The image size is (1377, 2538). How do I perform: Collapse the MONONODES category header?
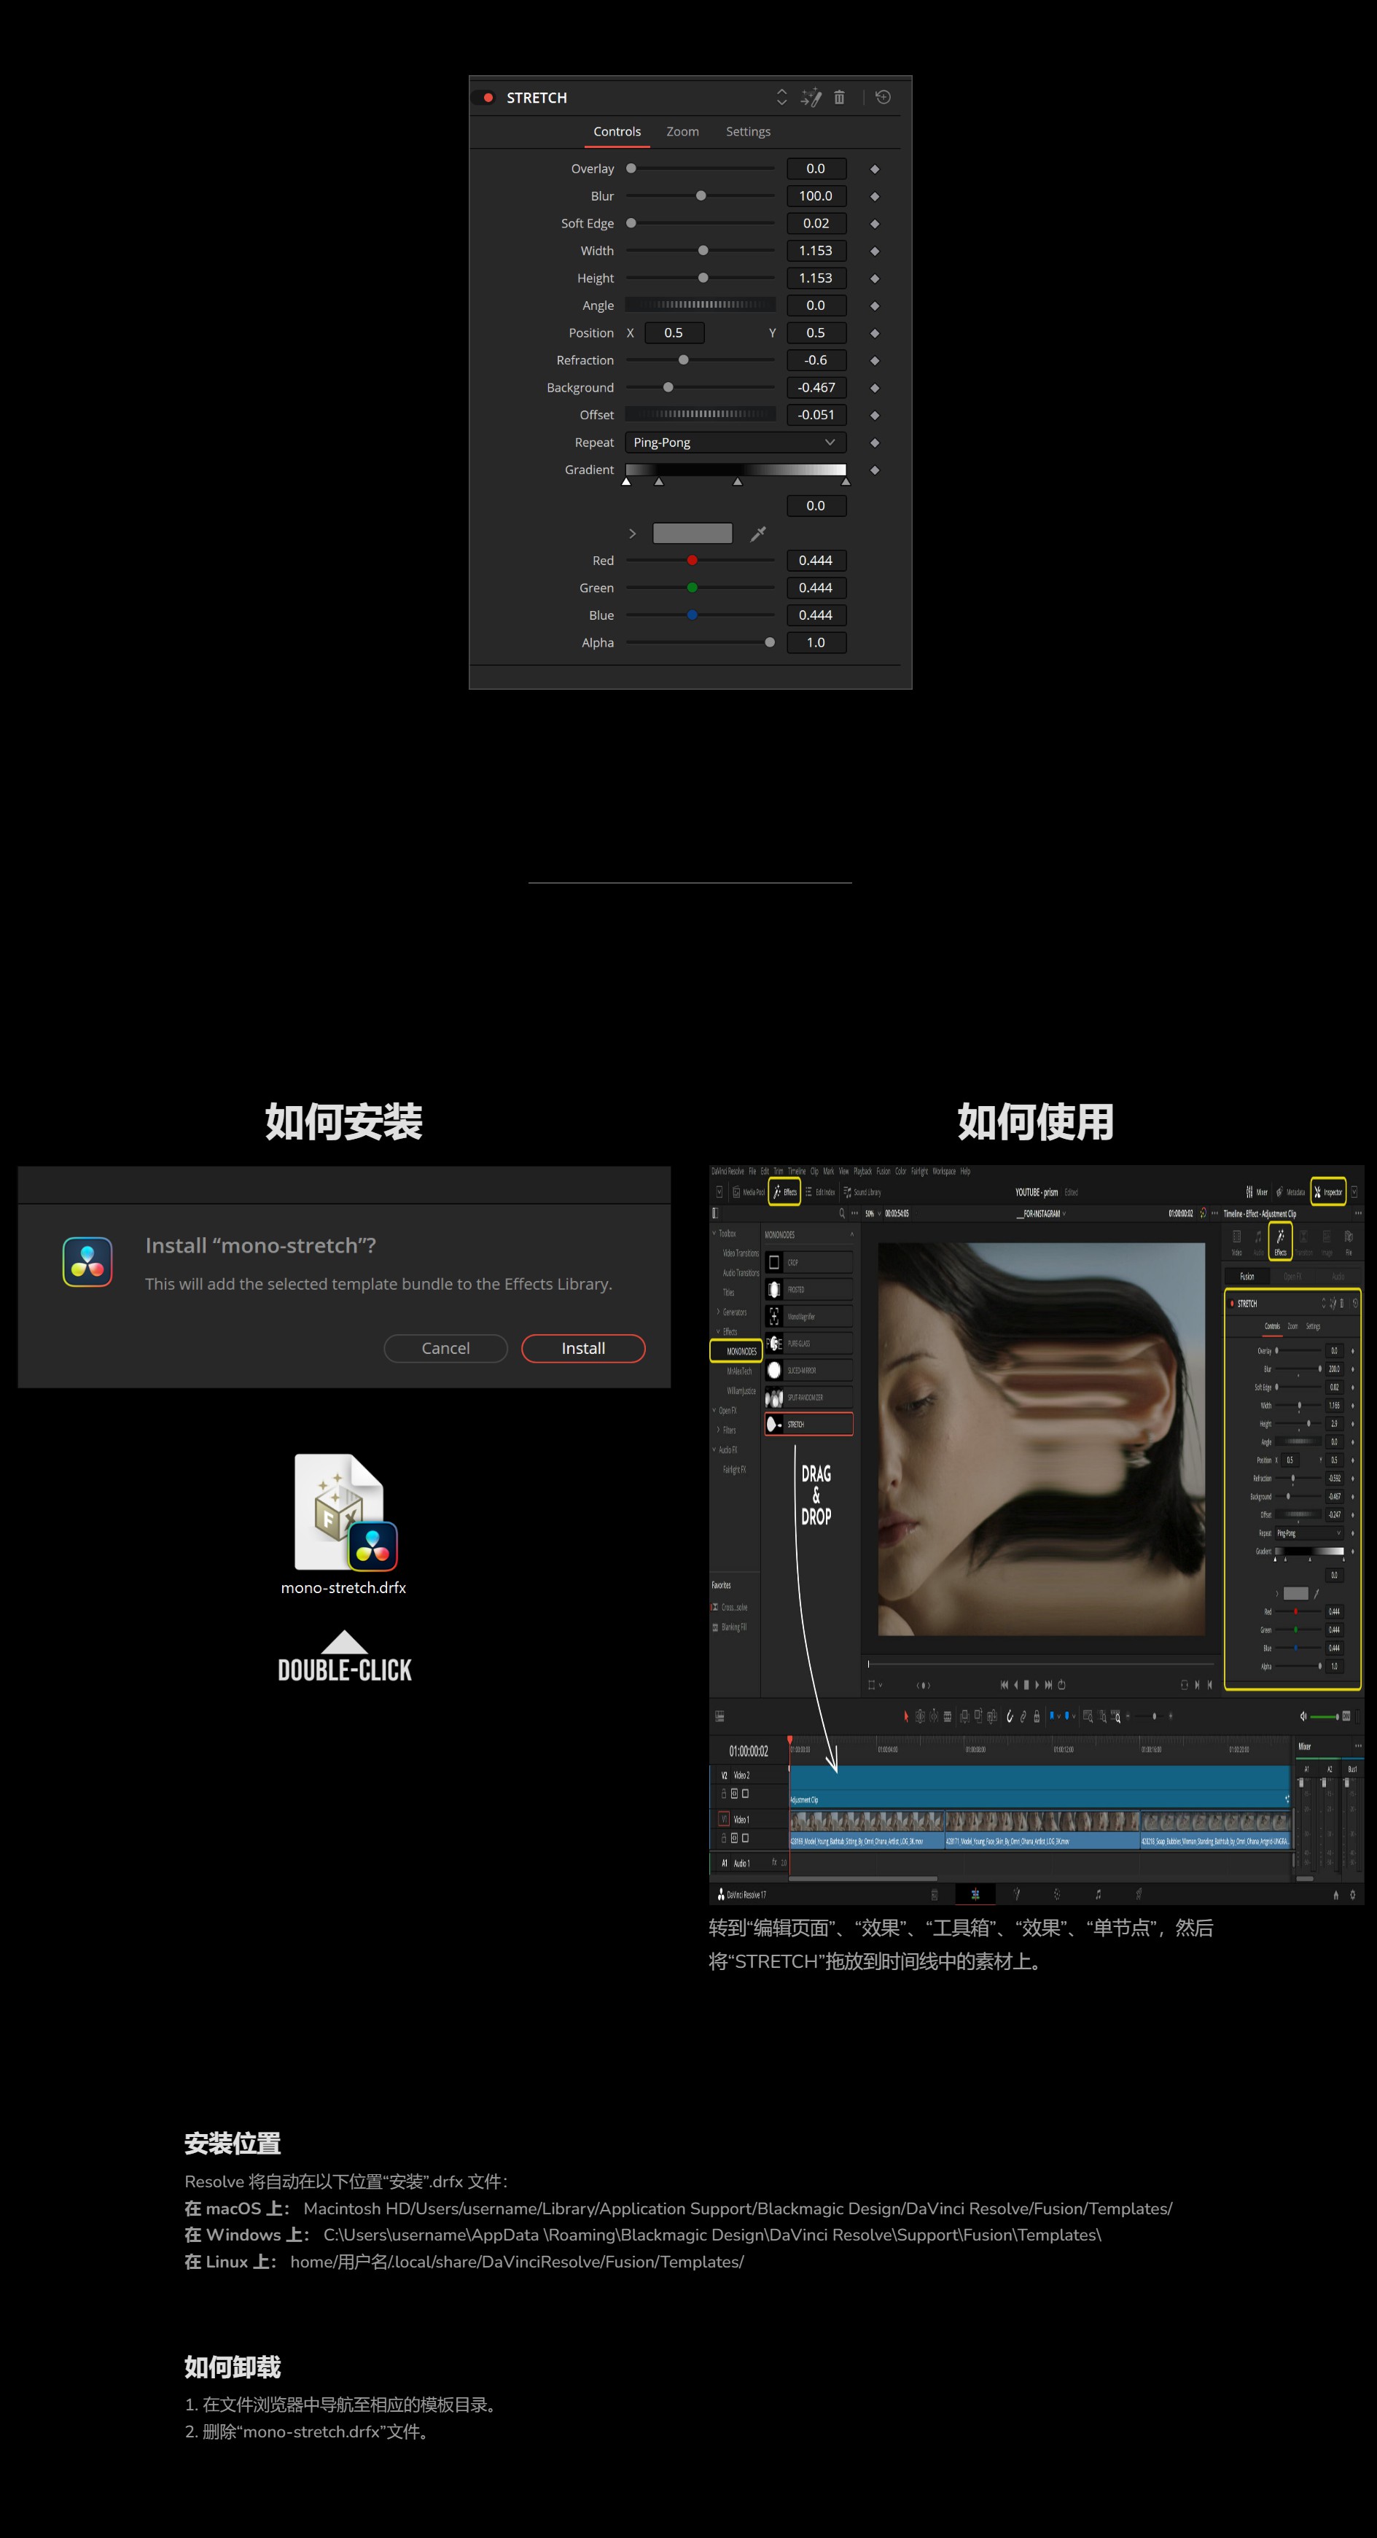tap(852, 1236)
